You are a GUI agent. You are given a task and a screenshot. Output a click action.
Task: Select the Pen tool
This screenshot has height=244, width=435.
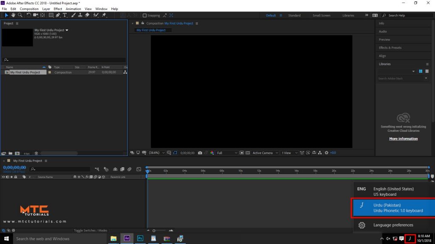tap(58, 15)
